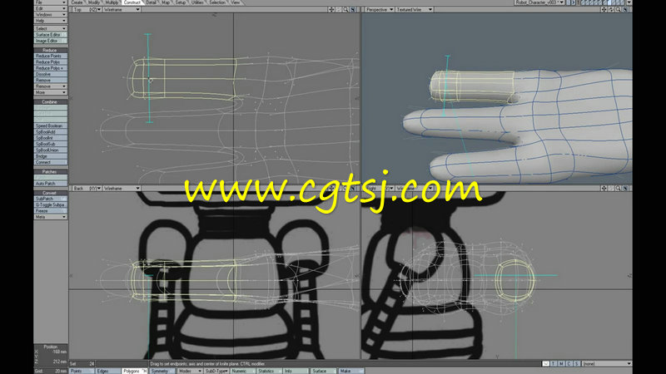This screenshot has height=374, width=666.
Task: Switch to the Construct tab
Action: [x=132, y=2]
